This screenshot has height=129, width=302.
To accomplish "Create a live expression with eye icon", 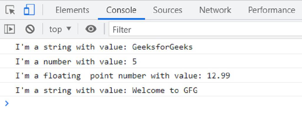I will coord(91,29).
